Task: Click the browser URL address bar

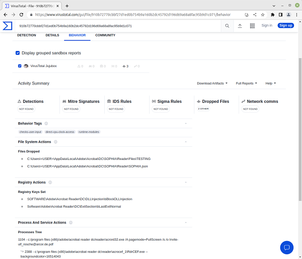Action: point(133,15)
